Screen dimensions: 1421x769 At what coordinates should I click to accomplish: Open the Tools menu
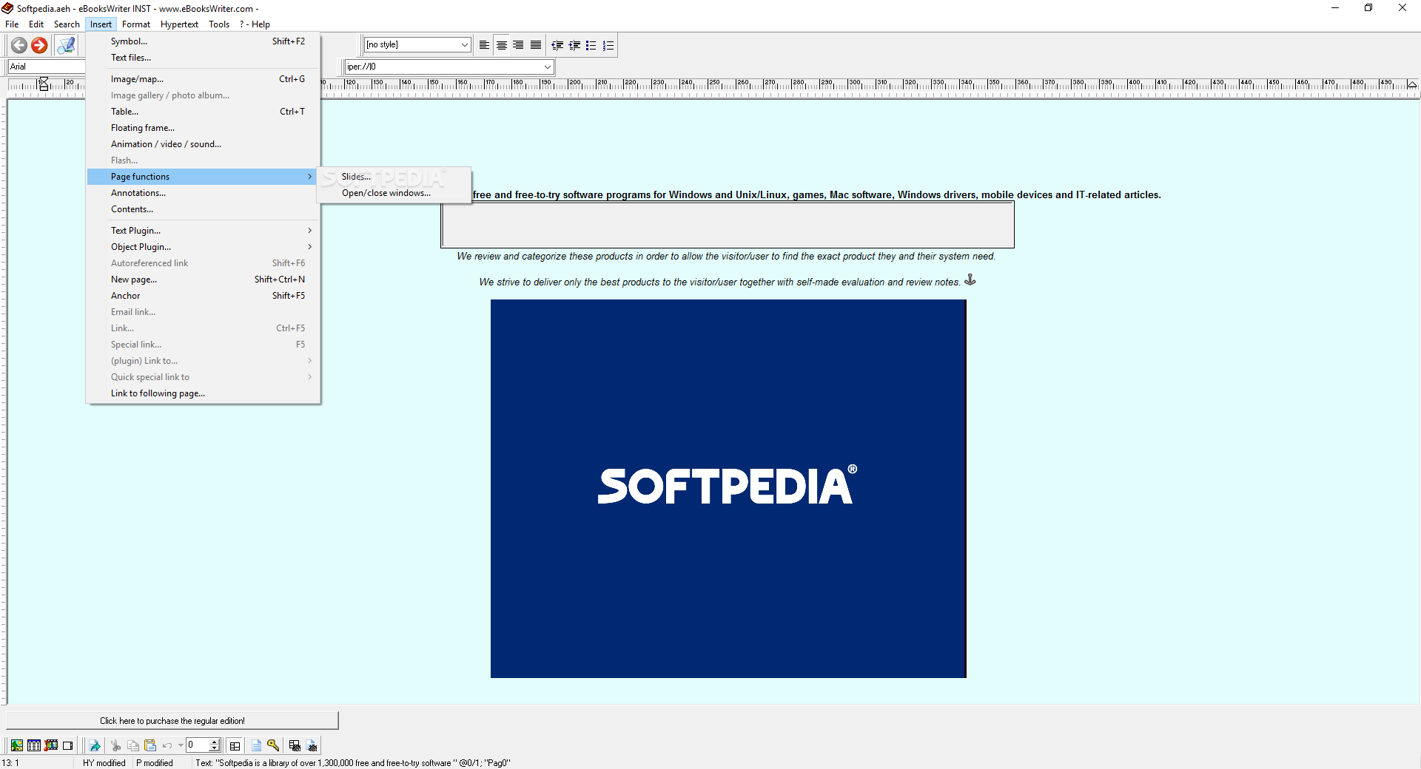219,24
